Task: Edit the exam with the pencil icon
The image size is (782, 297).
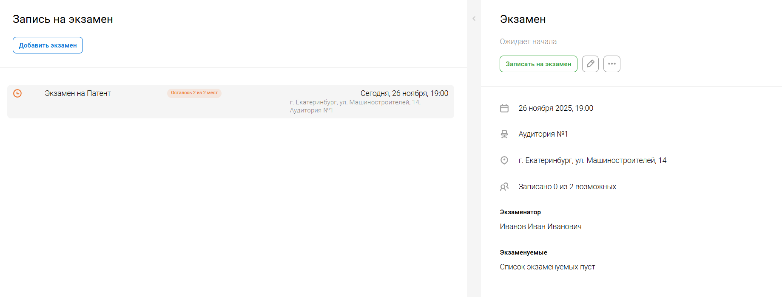Action: (x=590, y=64)
